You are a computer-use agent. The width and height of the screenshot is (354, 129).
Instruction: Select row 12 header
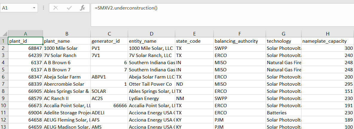pos(4,120)
